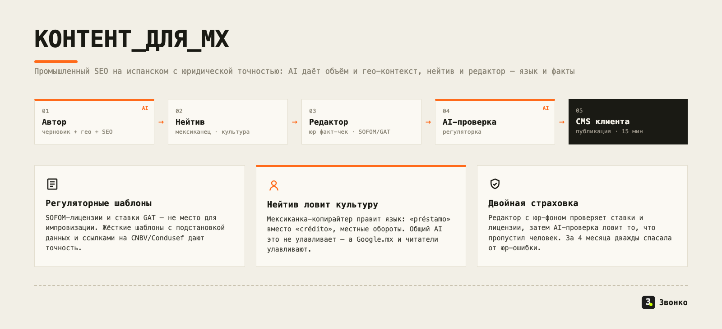The image size is (722, 329).
Task: Click the person icon above Нейтив ловит культуру
Action: [274, 185]
